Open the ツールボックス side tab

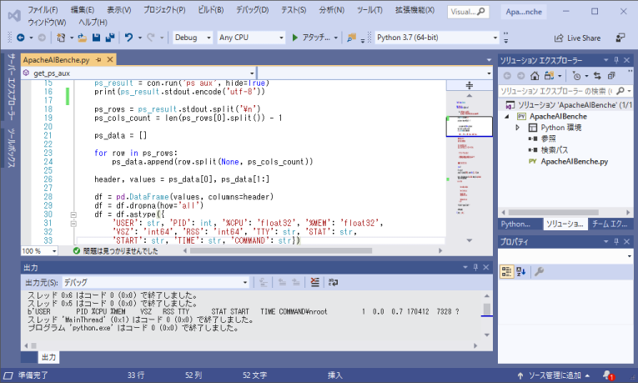12,148
